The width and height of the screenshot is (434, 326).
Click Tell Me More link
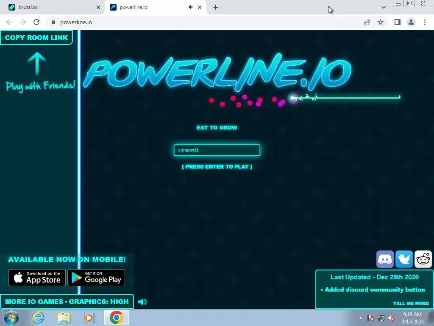[x=411, y=303]
